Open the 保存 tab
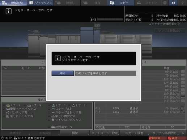 (x=94, y=3)
